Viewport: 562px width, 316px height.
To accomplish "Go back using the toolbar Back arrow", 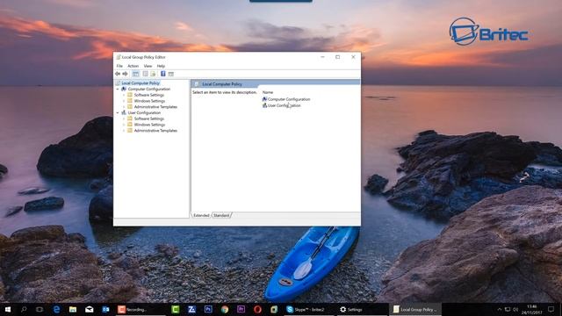I will 118,74.
